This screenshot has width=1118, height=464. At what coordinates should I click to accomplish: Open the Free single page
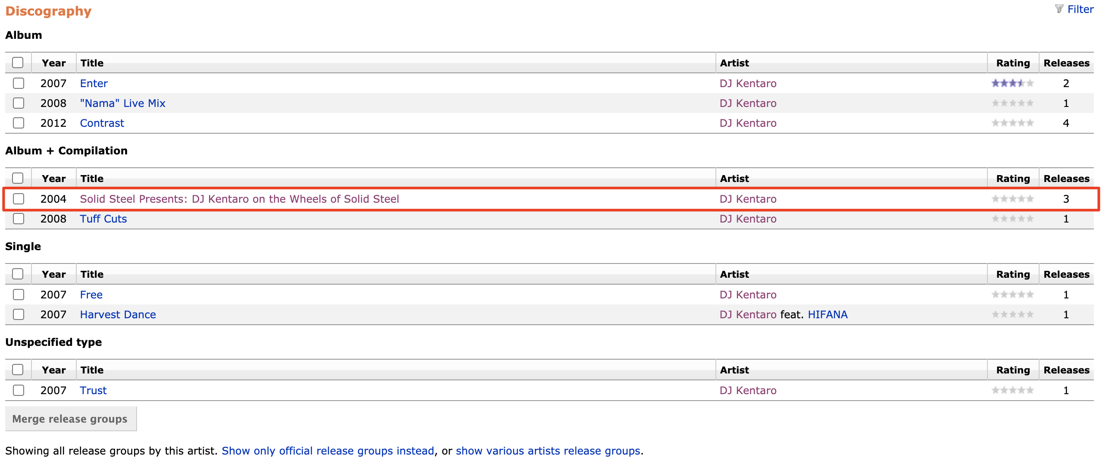point(91,294)
